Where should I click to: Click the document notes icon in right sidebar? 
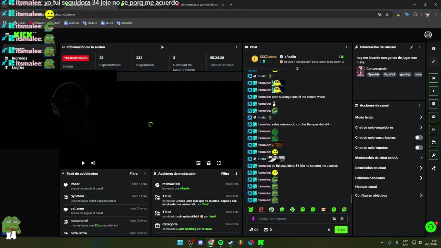click(434, 104)
